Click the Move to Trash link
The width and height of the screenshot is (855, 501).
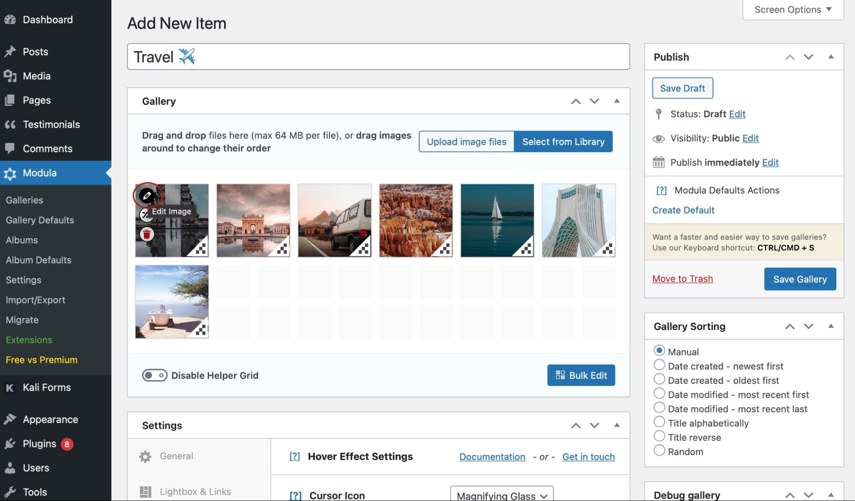[x=682, y=278]
